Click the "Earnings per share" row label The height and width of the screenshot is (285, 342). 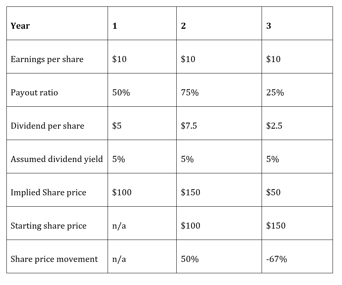tap(47, 59)
